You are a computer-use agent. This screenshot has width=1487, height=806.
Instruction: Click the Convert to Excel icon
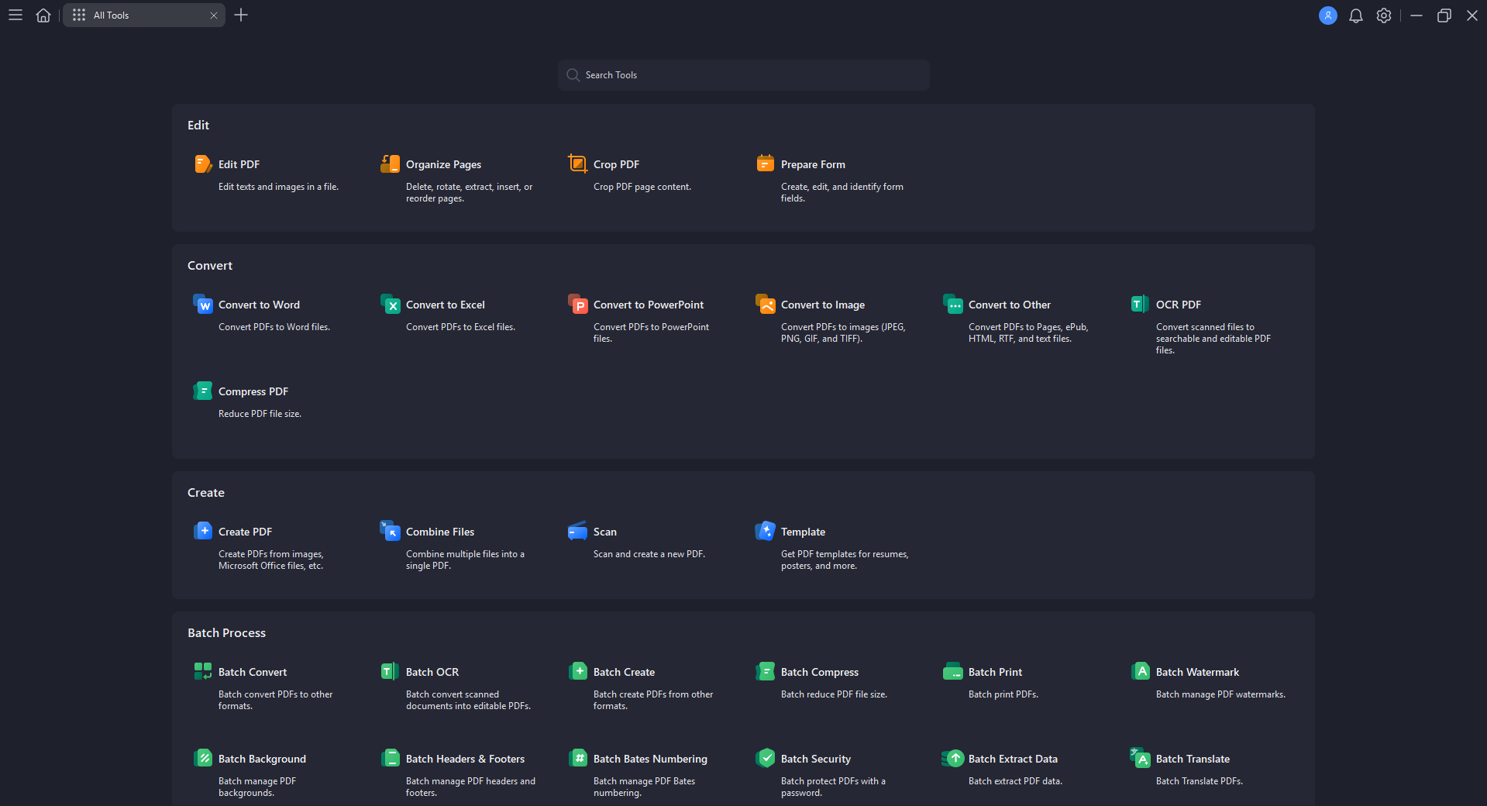pos(391,304)
